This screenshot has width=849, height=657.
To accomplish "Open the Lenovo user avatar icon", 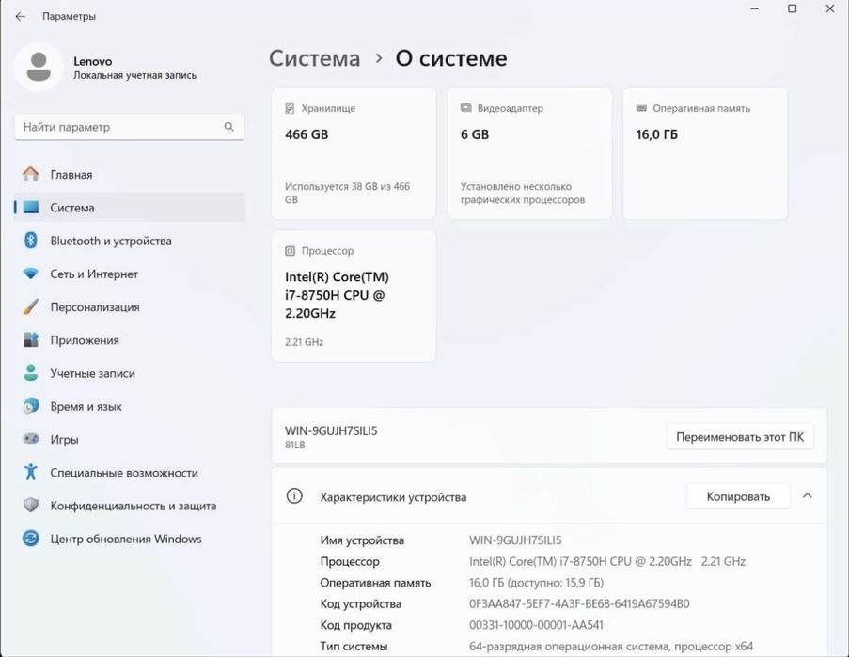I will (x=39, y=67).
